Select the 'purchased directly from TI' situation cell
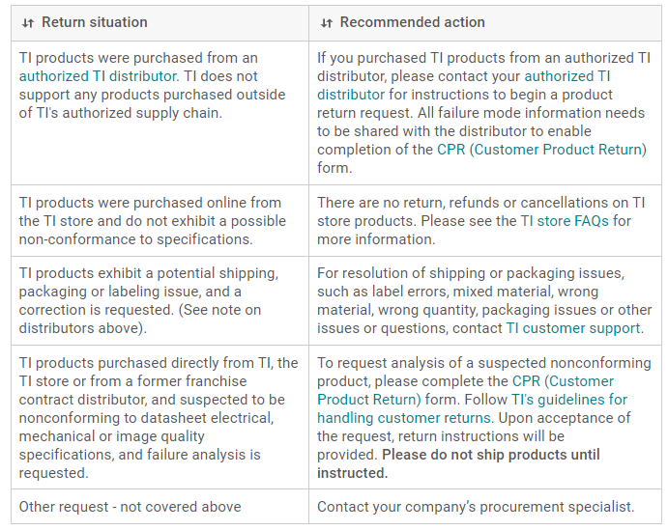The height and width of the screenshot is (530, 668). 155,418
